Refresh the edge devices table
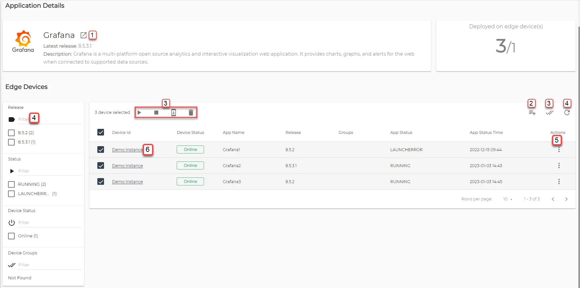 [x=567, y=113]
